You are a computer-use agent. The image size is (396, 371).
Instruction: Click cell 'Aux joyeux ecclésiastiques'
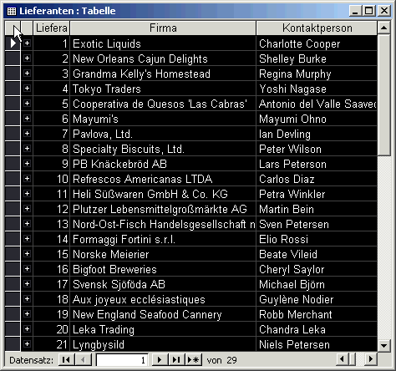click(x=163, y=299)
